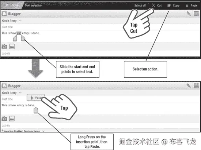Click the text 'This is how entry is done.'

18,105
